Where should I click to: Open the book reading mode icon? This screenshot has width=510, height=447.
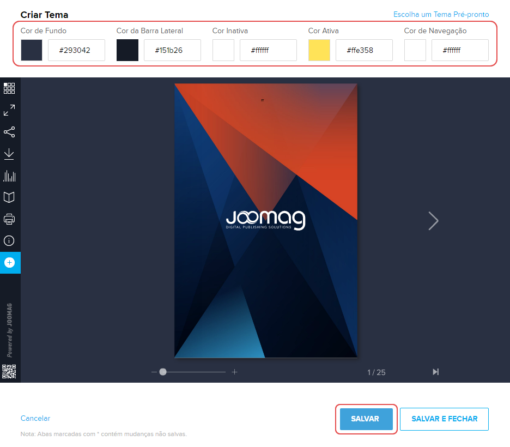(x=9, y=197)
